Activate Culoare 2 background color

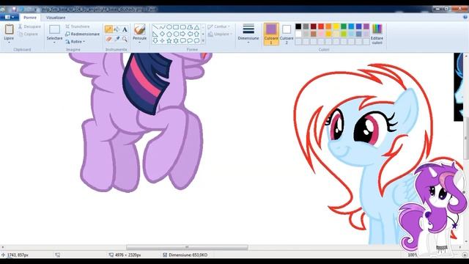pos(287,34)
